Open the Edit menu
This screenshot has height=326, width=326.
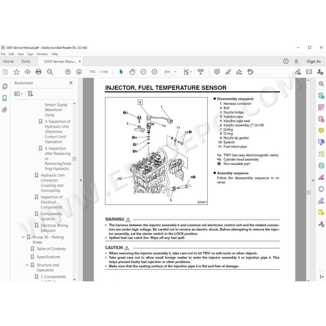click(x=11, y=54)
